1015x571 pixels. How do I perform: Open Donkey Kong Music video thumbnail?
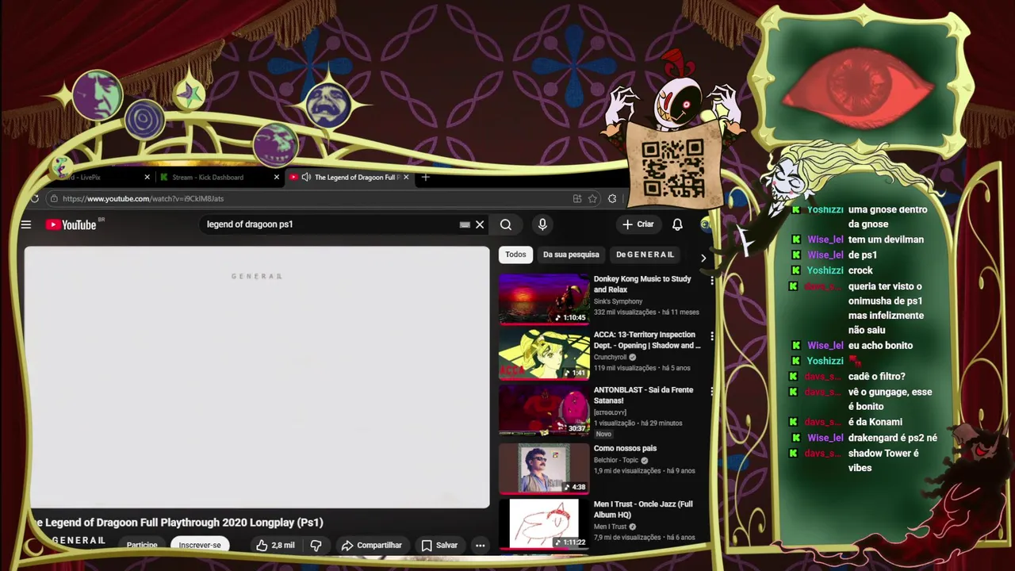pos(543,299)
